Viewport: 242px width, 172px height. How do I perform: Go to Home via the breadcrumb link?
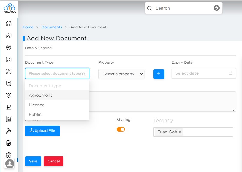coord(28,27)
